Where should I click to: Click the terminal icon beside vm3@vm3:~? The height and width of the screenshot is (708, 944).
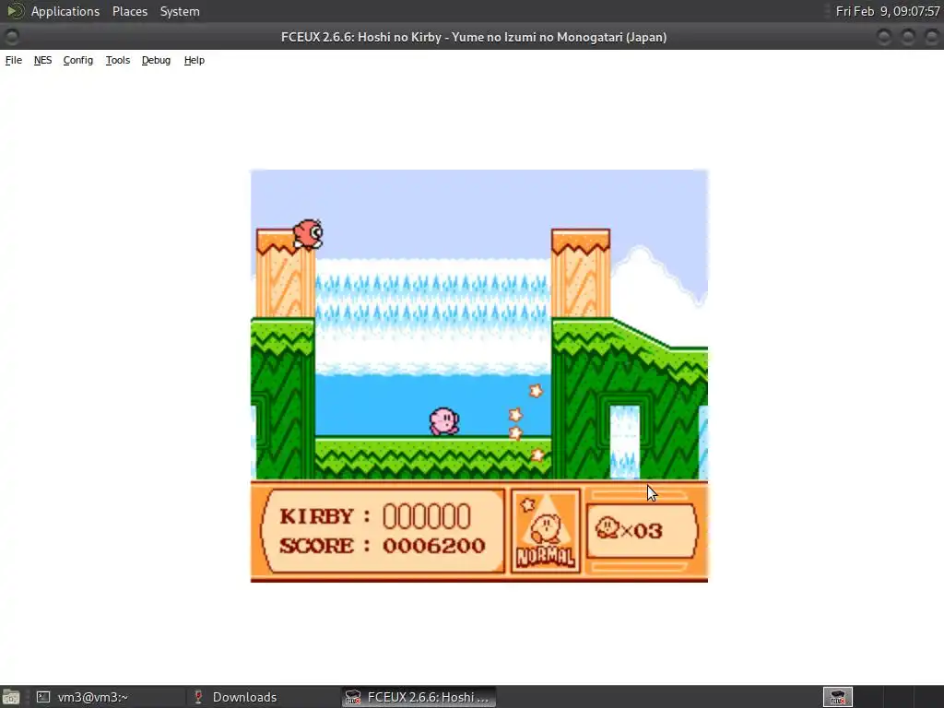click(x=43, y=697)
